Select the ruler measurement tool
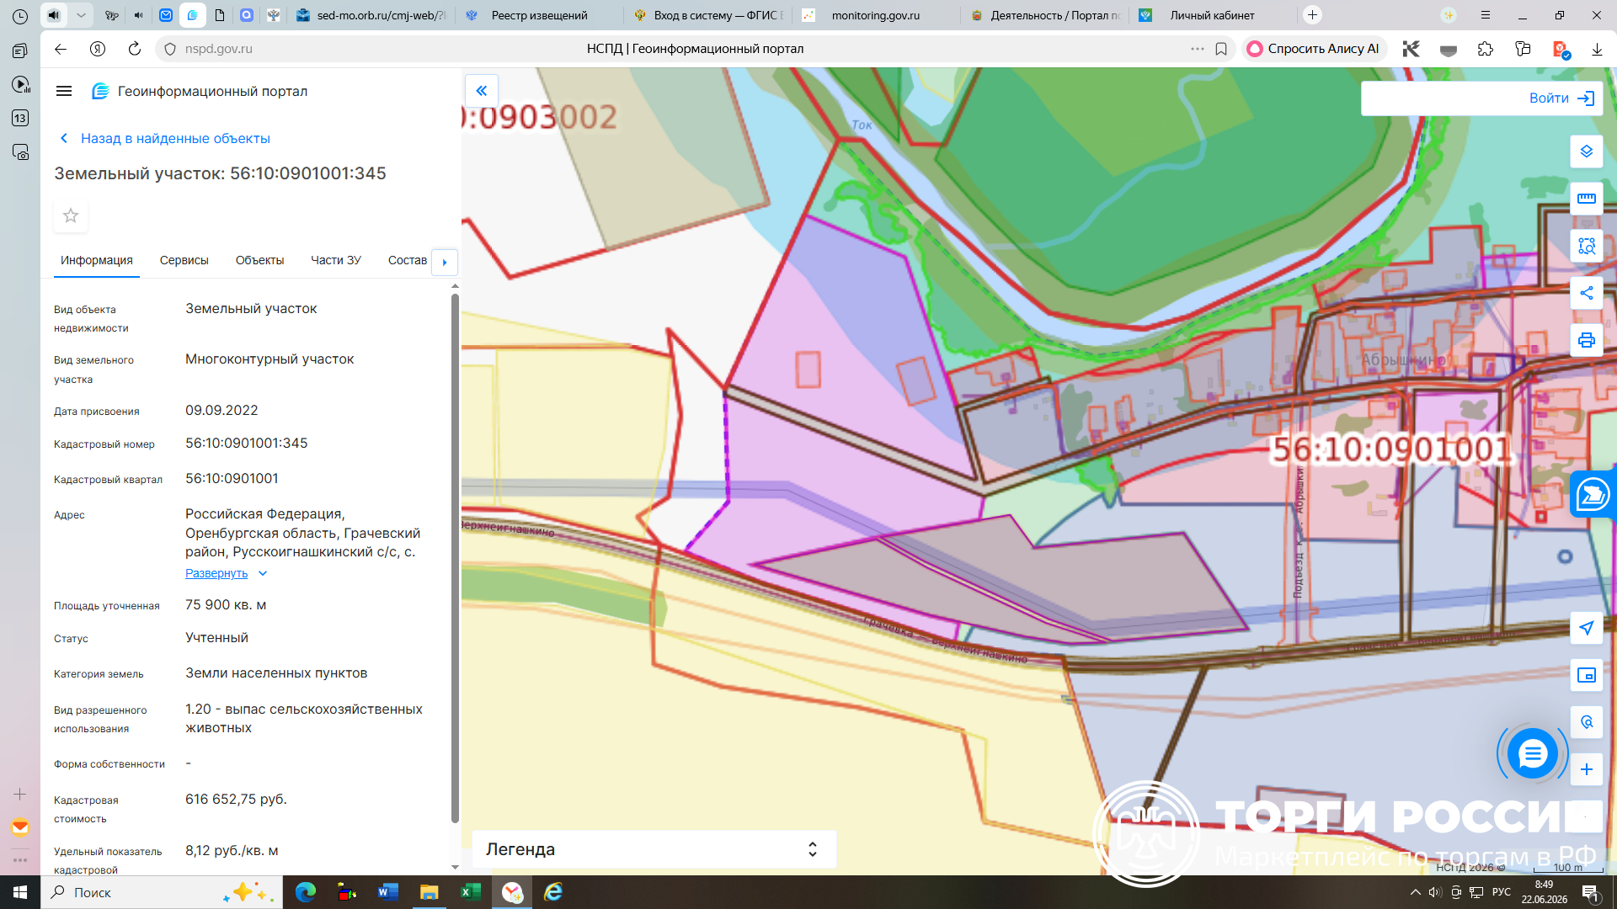 pos(1587,199)
